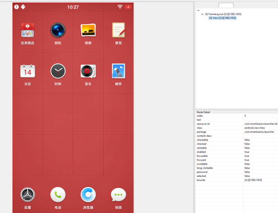This screenshot has width=278, height=213.
Task: Select the password property row
Action: [x=237, y=172]
